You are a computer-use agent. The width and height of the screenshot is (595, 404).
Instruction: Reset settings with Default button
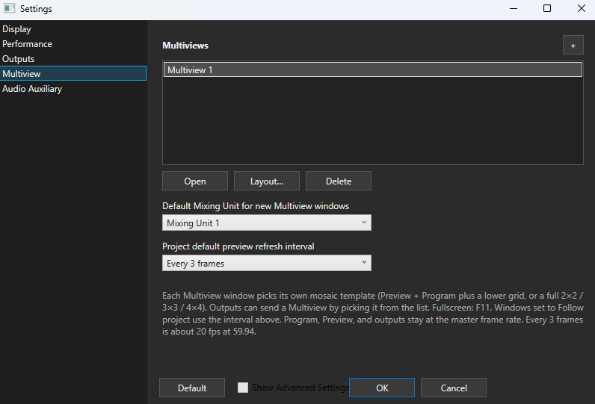tap(192, 388)
